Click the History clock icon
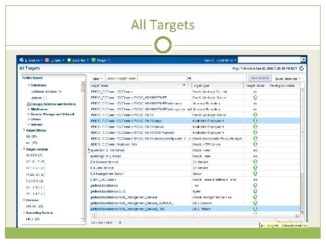 pos(94,60)
